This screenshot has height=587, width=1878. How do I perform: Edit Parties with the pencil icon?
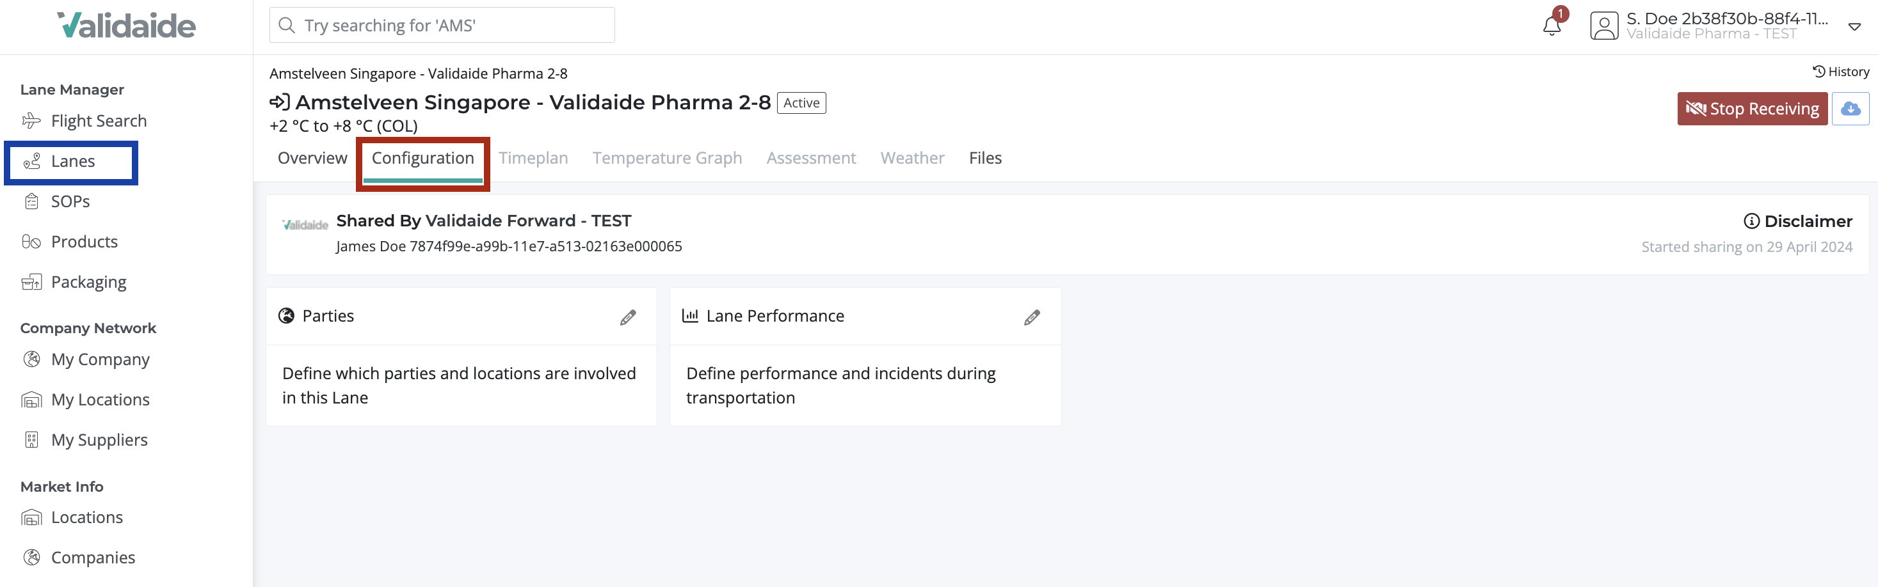(628, 317)
